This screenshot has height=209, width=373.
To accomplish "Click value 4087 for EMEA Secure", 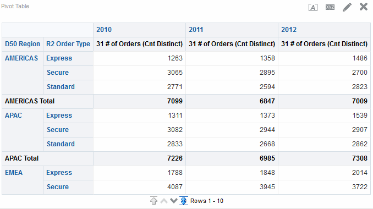I will click(x=175, y=187).
